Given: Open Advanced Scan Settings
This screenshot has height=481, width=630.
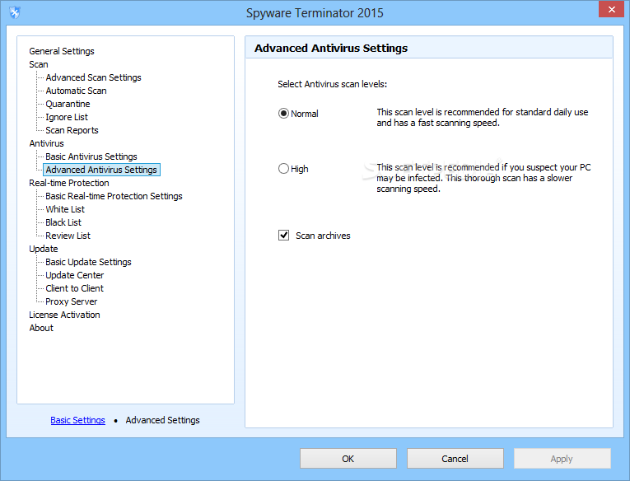Looking at the screenshot, I should point(93,77).
